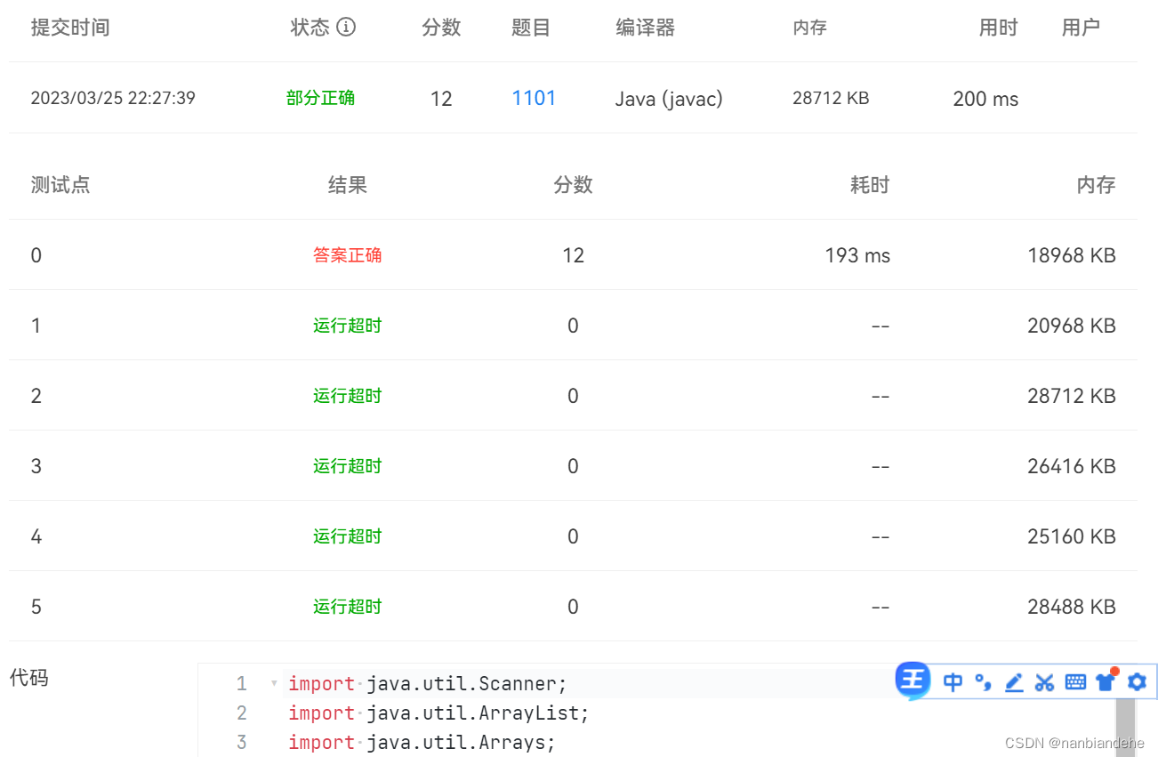Open the virtual keyboard icon
Image resolution: width=1158 pixels, height=757 pixels.
click(1074, 680)
